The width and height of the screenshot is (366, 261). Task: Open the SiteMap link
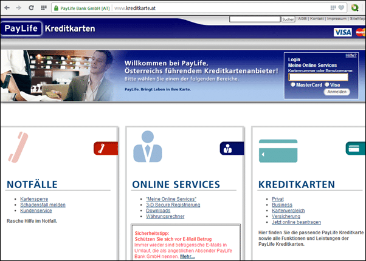click(x=357, y=19)
